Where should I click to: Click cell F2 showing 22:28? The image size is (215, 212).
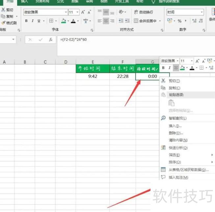tap(122, 76)
